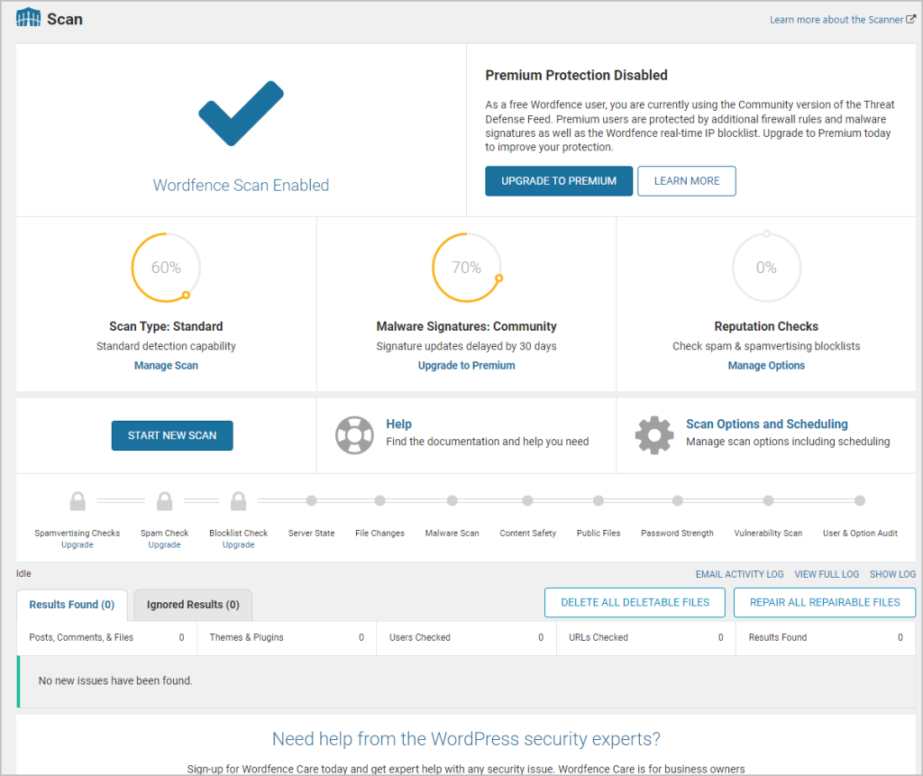The height and width of the screenshot is (776, 923).
Task: Click Need help from WordPress security experts heading
Action: (x=466, y=738)
